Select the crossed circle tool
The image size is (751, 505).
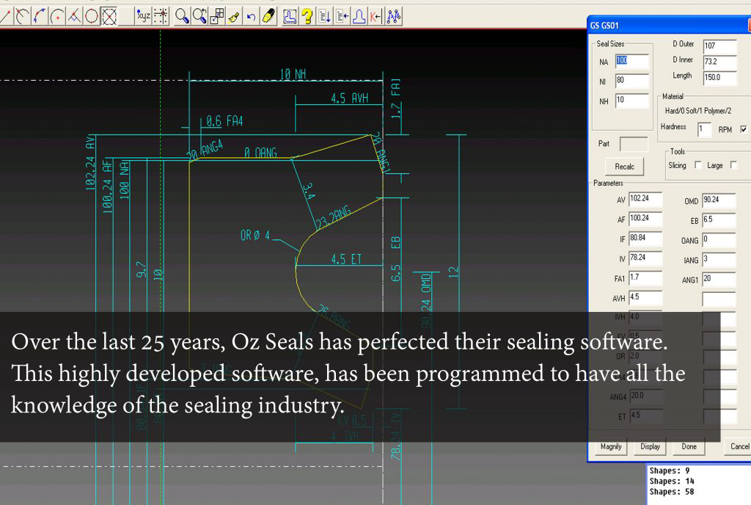(x=109, y=16)
